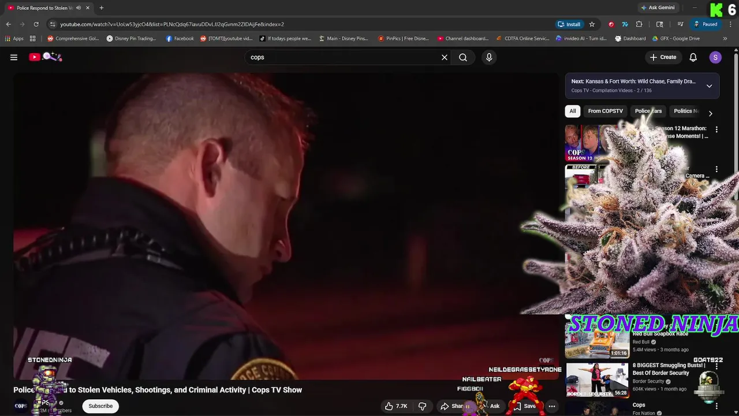The image size is (739, 416).
Task: Open TOMT youtube vid bookmark
Action: (226, 39)
